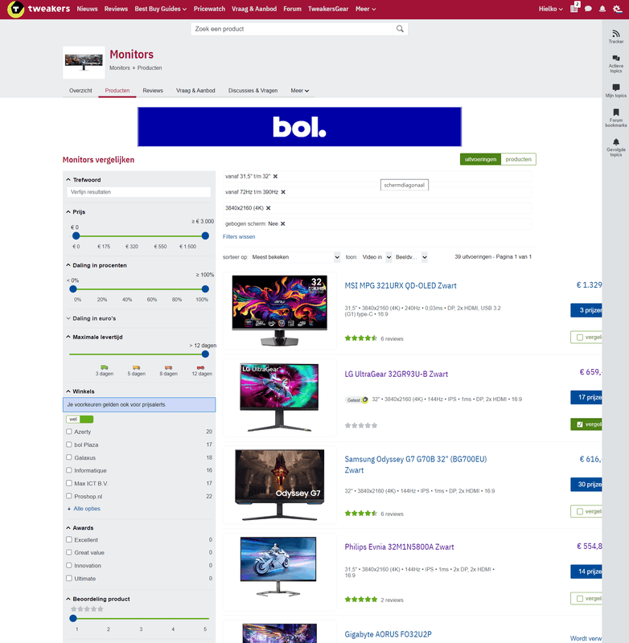
Task: Open notifications bell in top bar
Action: [x=602, y=9]
